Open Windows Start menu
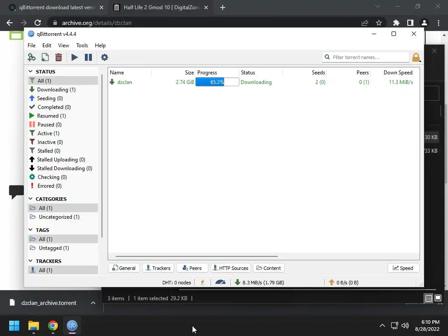 coord(14,325)
